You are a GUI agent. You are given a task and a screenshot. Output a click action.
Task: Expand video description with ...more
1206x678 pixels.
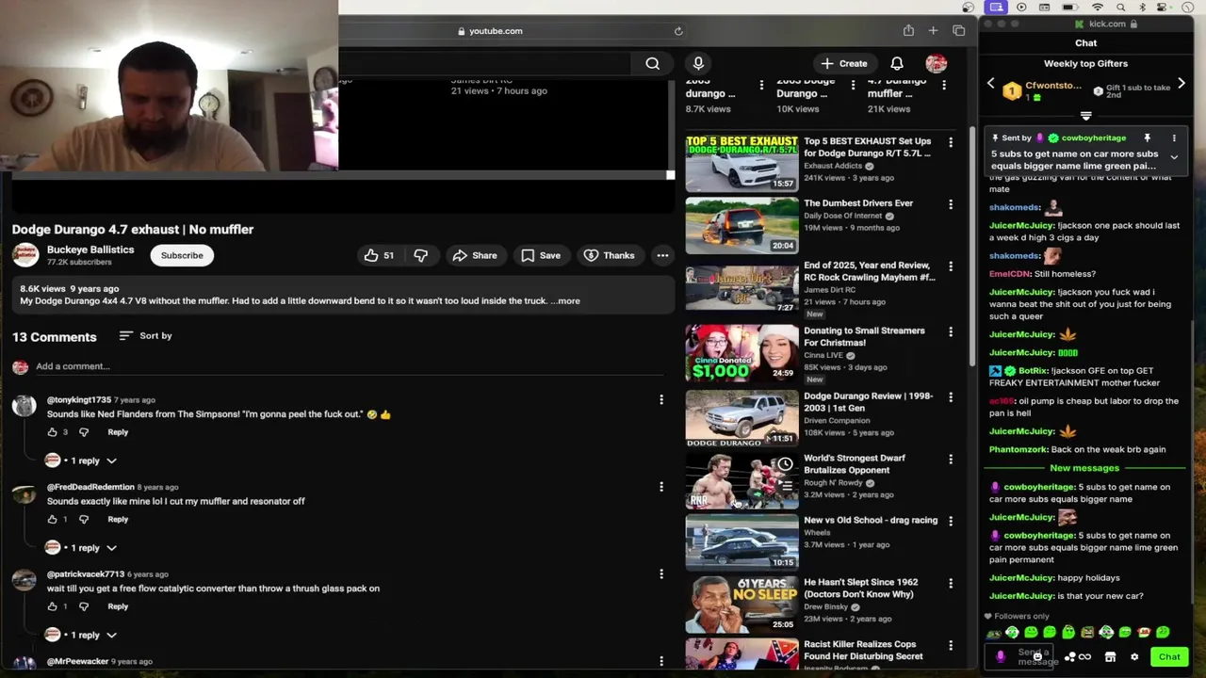pos(566,300)
